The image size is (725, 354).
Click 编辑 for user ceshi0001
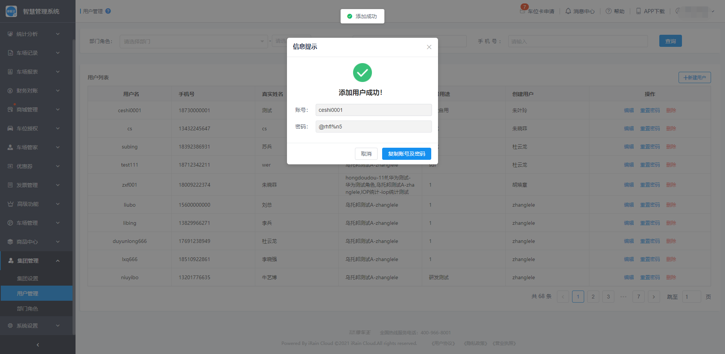pos(629,110)
